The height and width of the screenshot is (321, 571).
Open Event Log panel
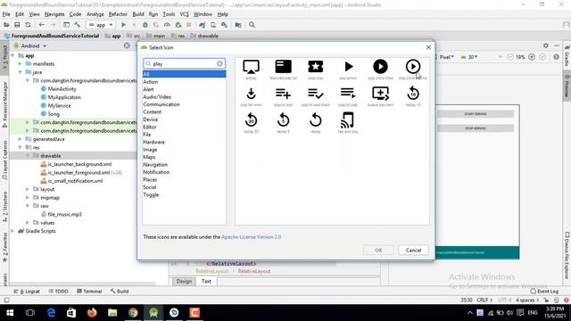click(x=545, y=292)
